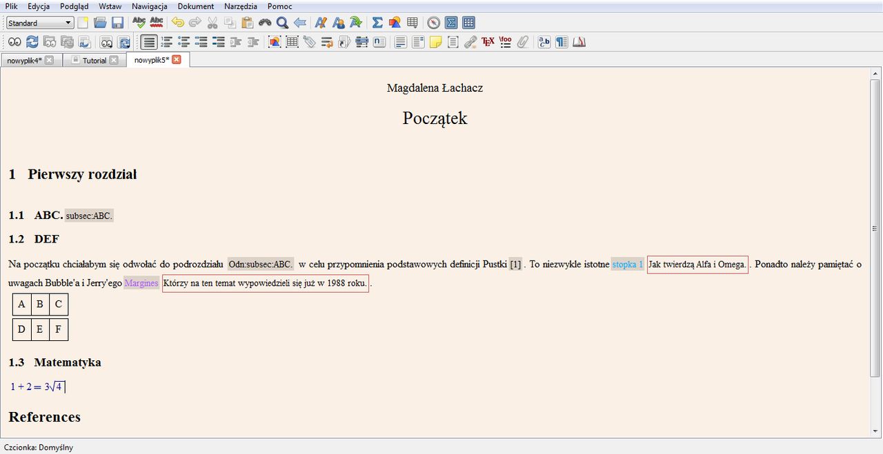Insert citation icon
The height and width of the screenshot is (454, 883).
[x=344, y=42]
